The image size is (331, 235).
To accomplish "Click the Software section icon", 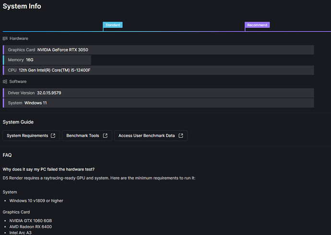I will pos(5,81).
